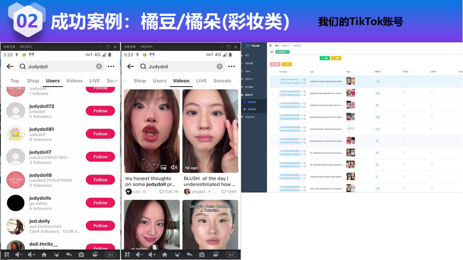Open cev's honest thoughts video thumbnail
The width and height of the screenshot is (463, 260).
[x=152, y=131]
